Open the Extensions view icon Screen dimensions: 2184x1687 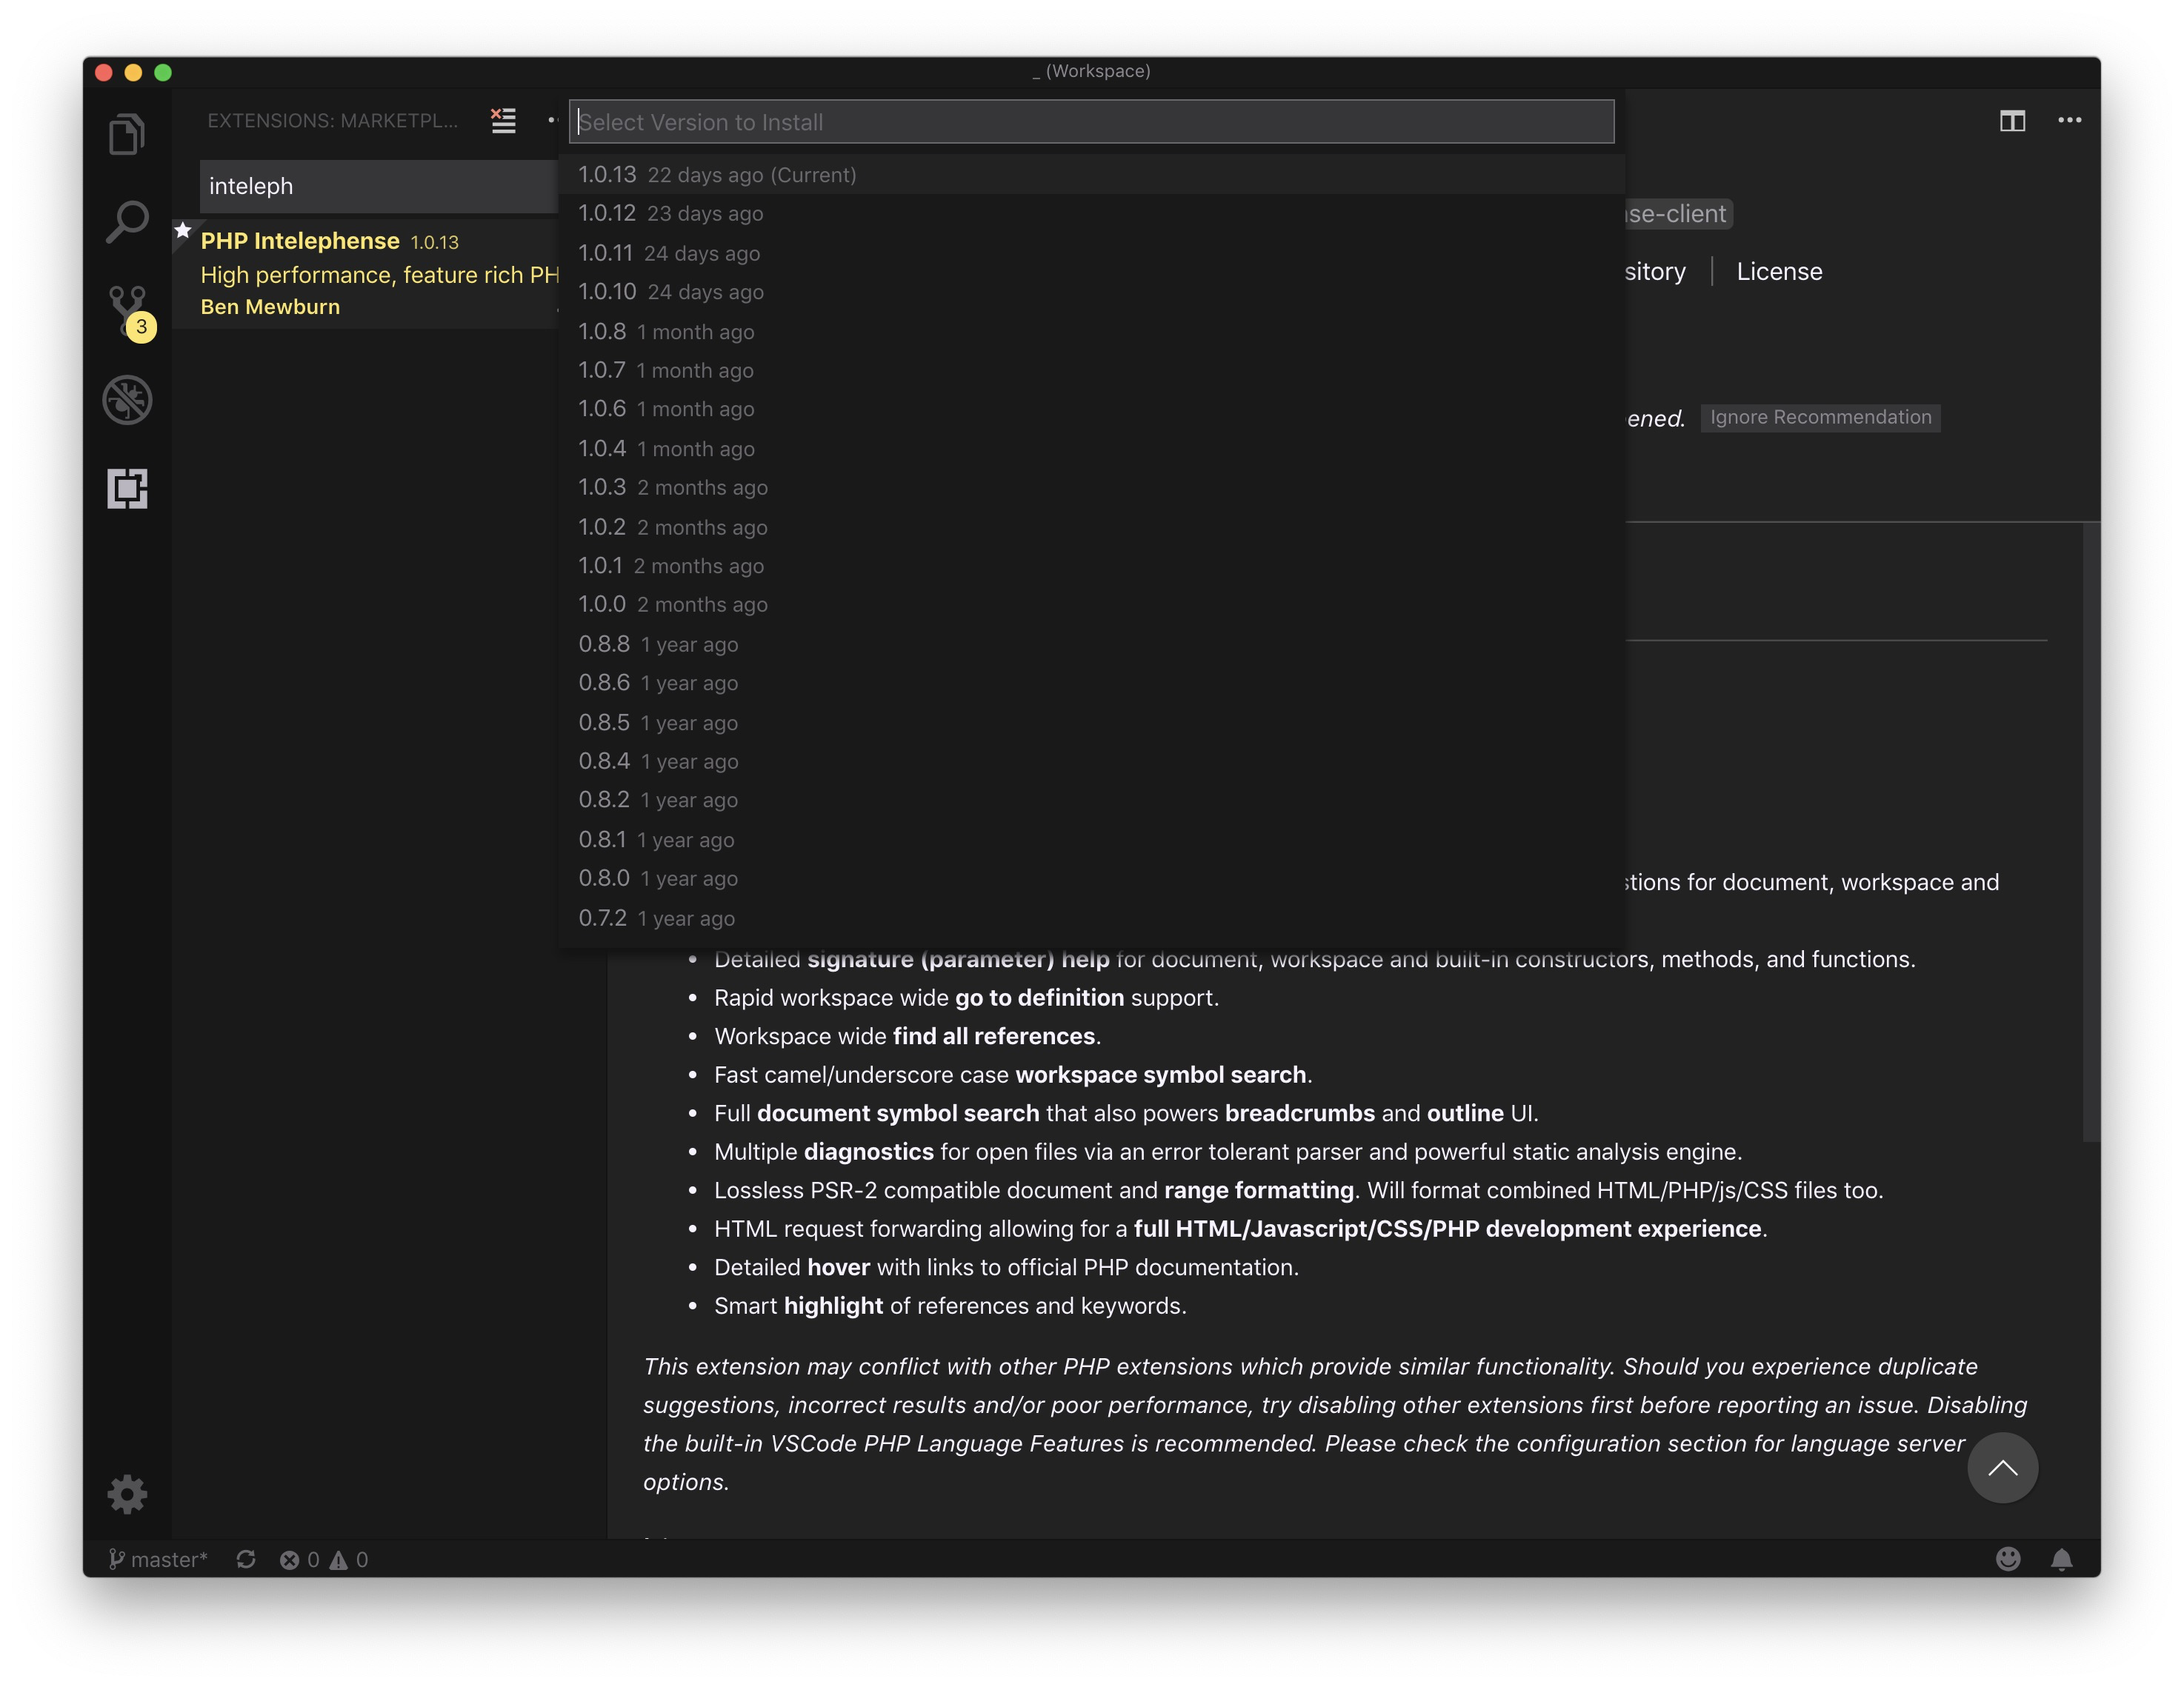tap(127, 488)
